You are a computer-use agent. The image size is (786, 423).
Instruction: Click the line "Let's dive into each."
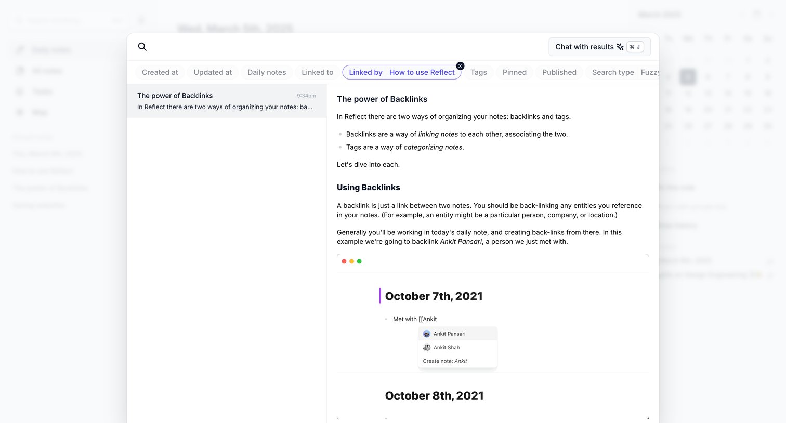coord(368,165)
